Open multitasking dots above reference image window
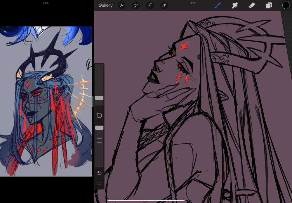292x203 pixels. pyautogui.click(x=46, y=3)
